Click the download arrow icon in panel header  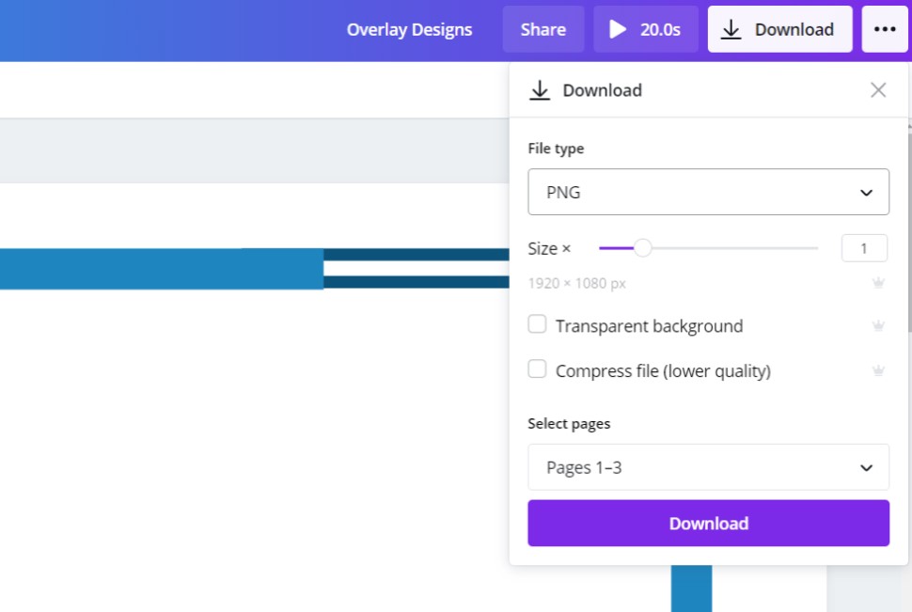(x=540, y=90)
